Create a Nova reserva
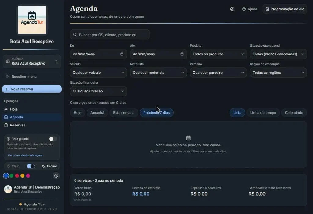This screenshot has height=214, width=313. tap(32, 89)
